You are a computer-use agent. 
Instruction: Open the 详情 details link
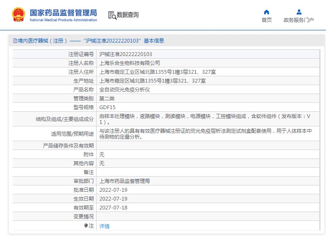tap(104, 226)
